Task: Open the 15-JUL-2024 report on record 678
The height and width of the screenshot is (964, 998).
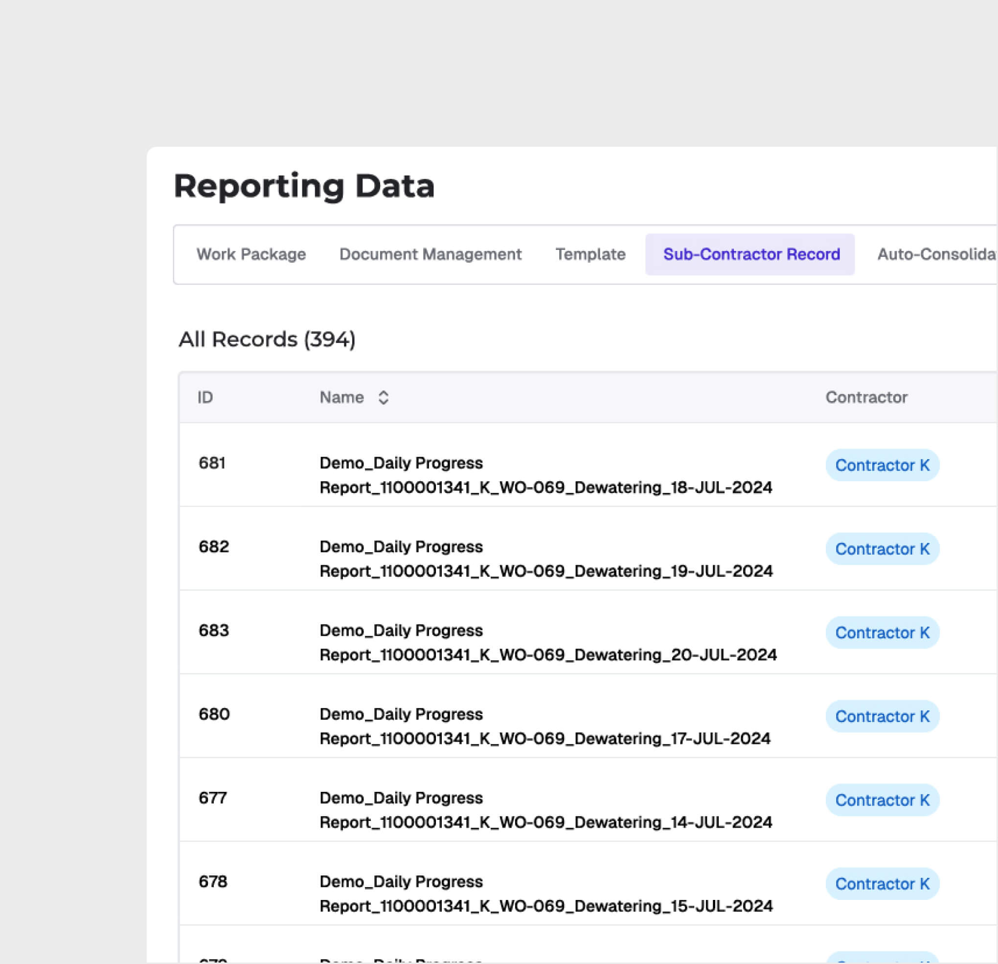Action: coord(545,894)
